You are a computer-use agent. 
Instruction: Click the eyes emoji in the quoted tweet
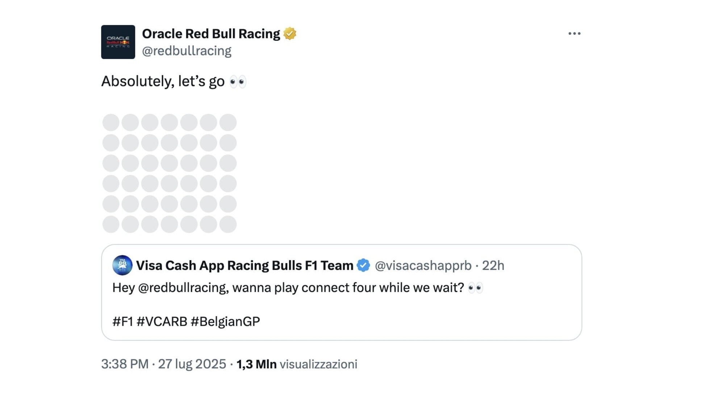[475, 288]
